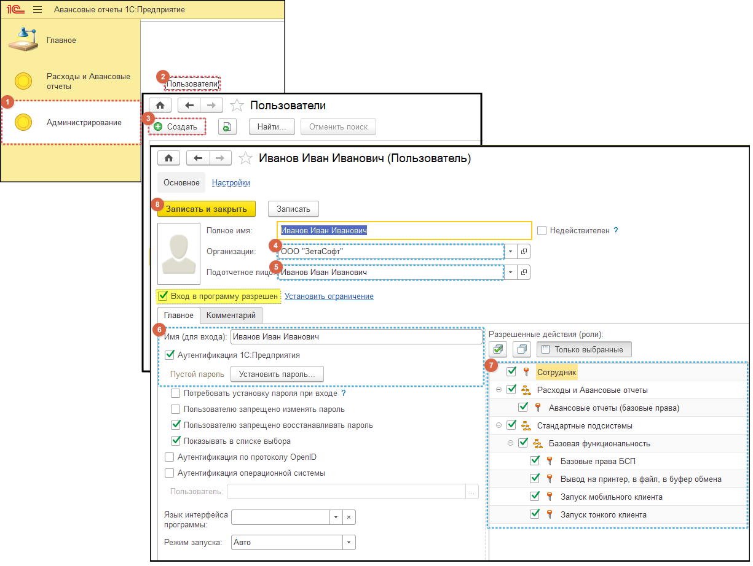The height and width of the screenshot is (566, 753).
Task: Open the Установить ограничение link
Action: tap(329, 297)
